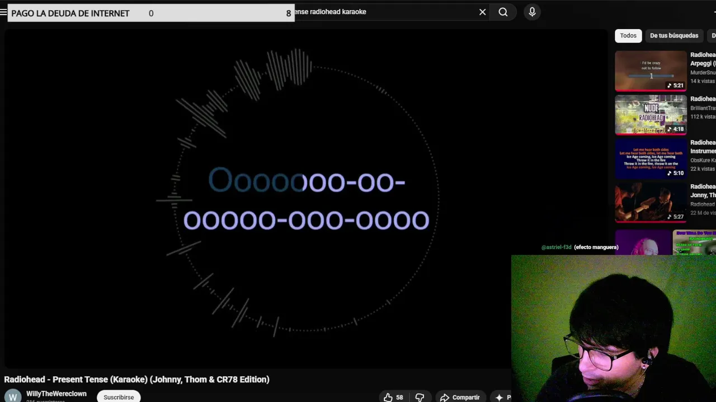Select the 'De tus búsquedas' filter chip

coord(674,36)
